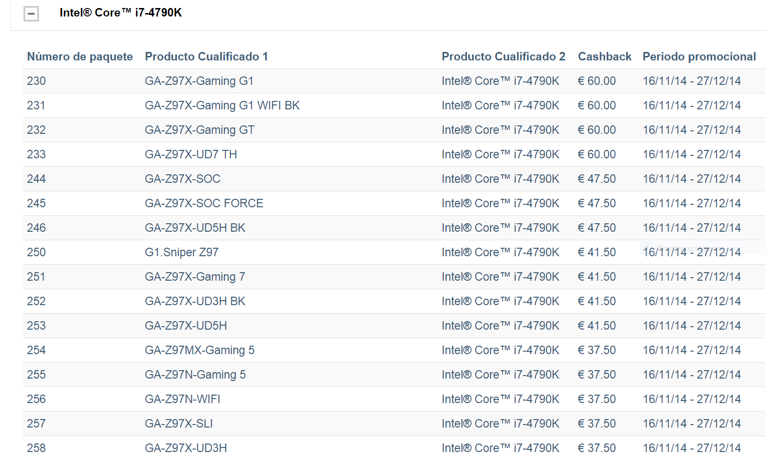Click the € 60.00 cashback in row 230
This screenshot has width=767, height=472.
[597, 81]
